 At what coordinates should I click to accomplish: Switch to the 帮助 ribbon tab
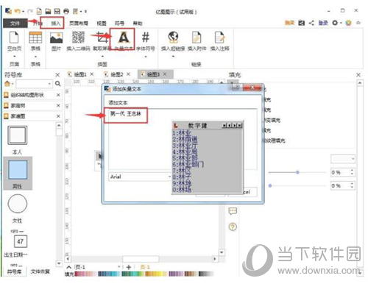(138, 24)
